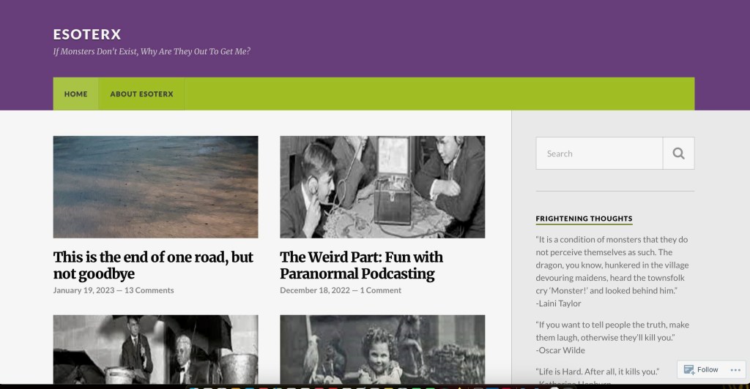Click the site tagline about monsters

click(x=152, y=51)
